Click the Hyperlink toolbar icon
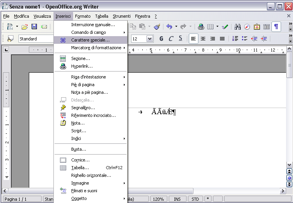The width and height of the screenshot is (293, 203). click(201, 27)
